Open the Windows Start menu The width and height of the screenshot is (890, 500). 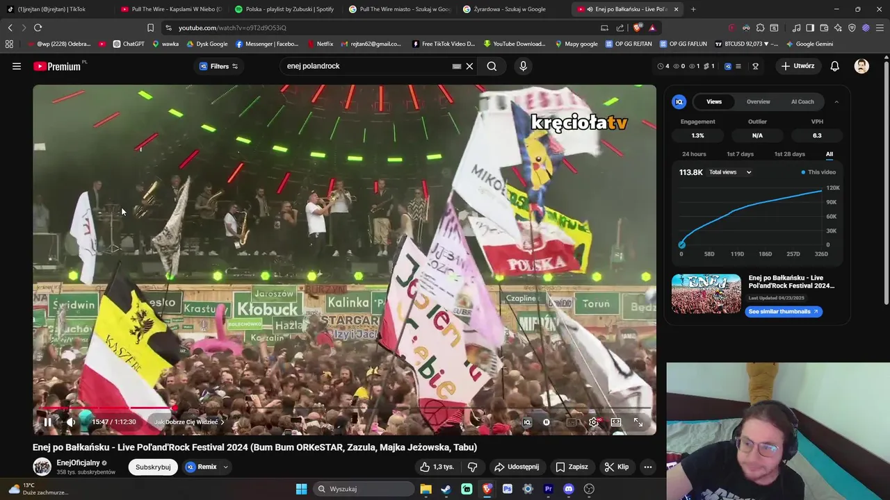(301, 489)
